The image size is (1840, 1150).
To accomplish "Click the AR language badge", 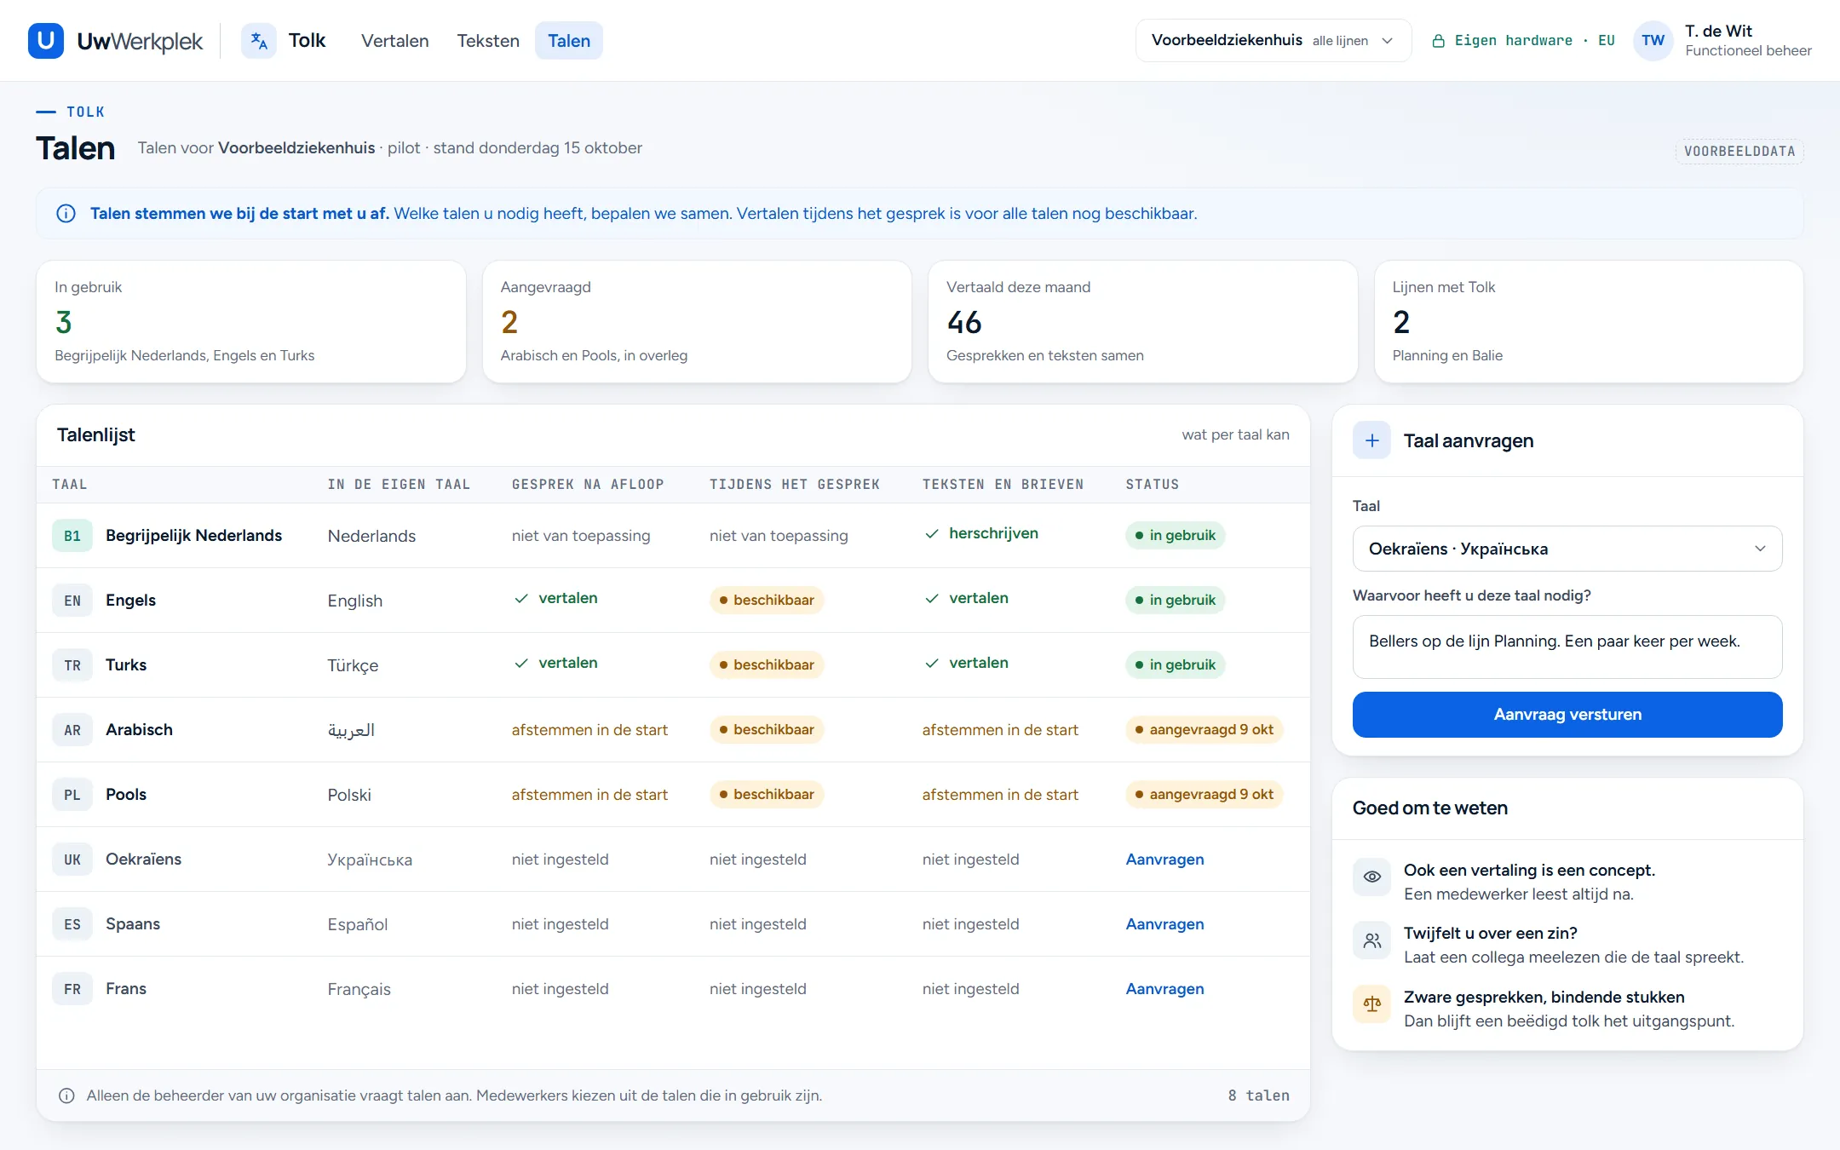I will click(x=72, y=730).
